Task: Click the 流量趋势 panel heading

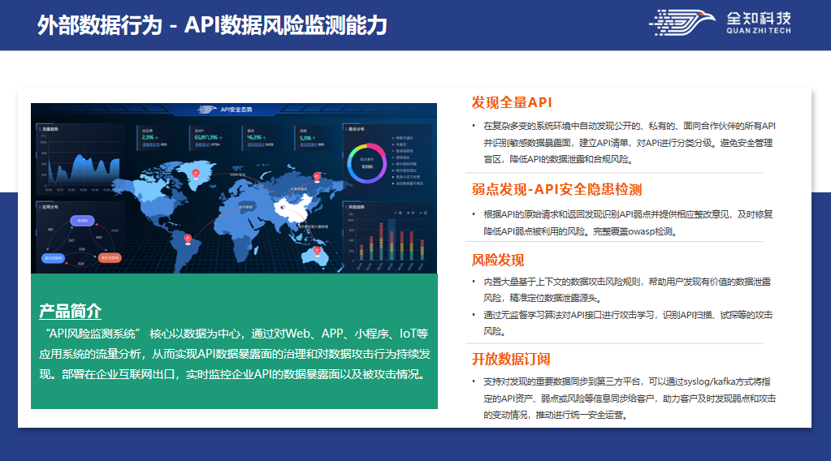Action: click(50, 129)
